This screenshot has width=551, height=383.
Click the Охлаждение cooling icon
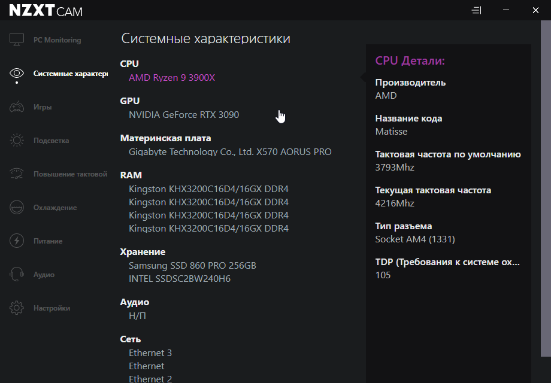pos(17,208)
